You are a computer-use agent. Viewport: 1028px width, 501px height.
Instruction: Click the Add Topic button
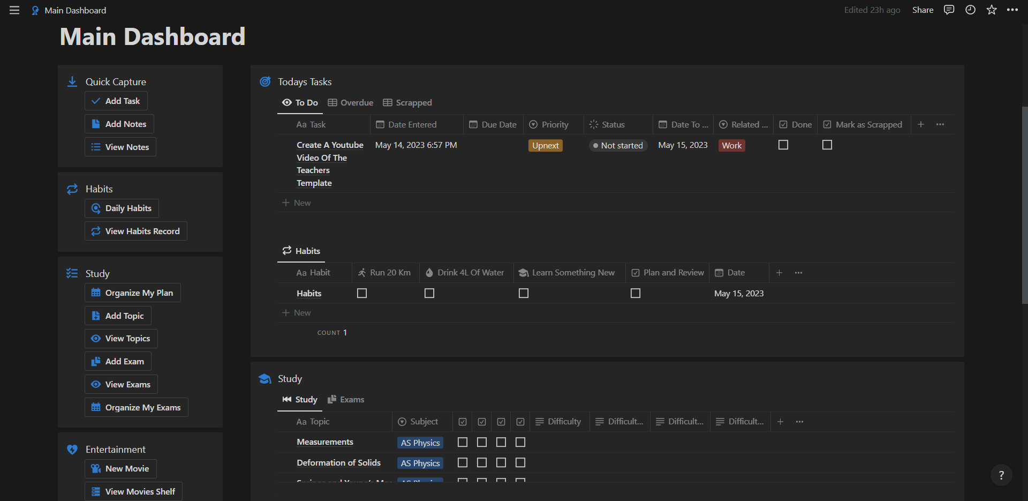coord(118,316)
